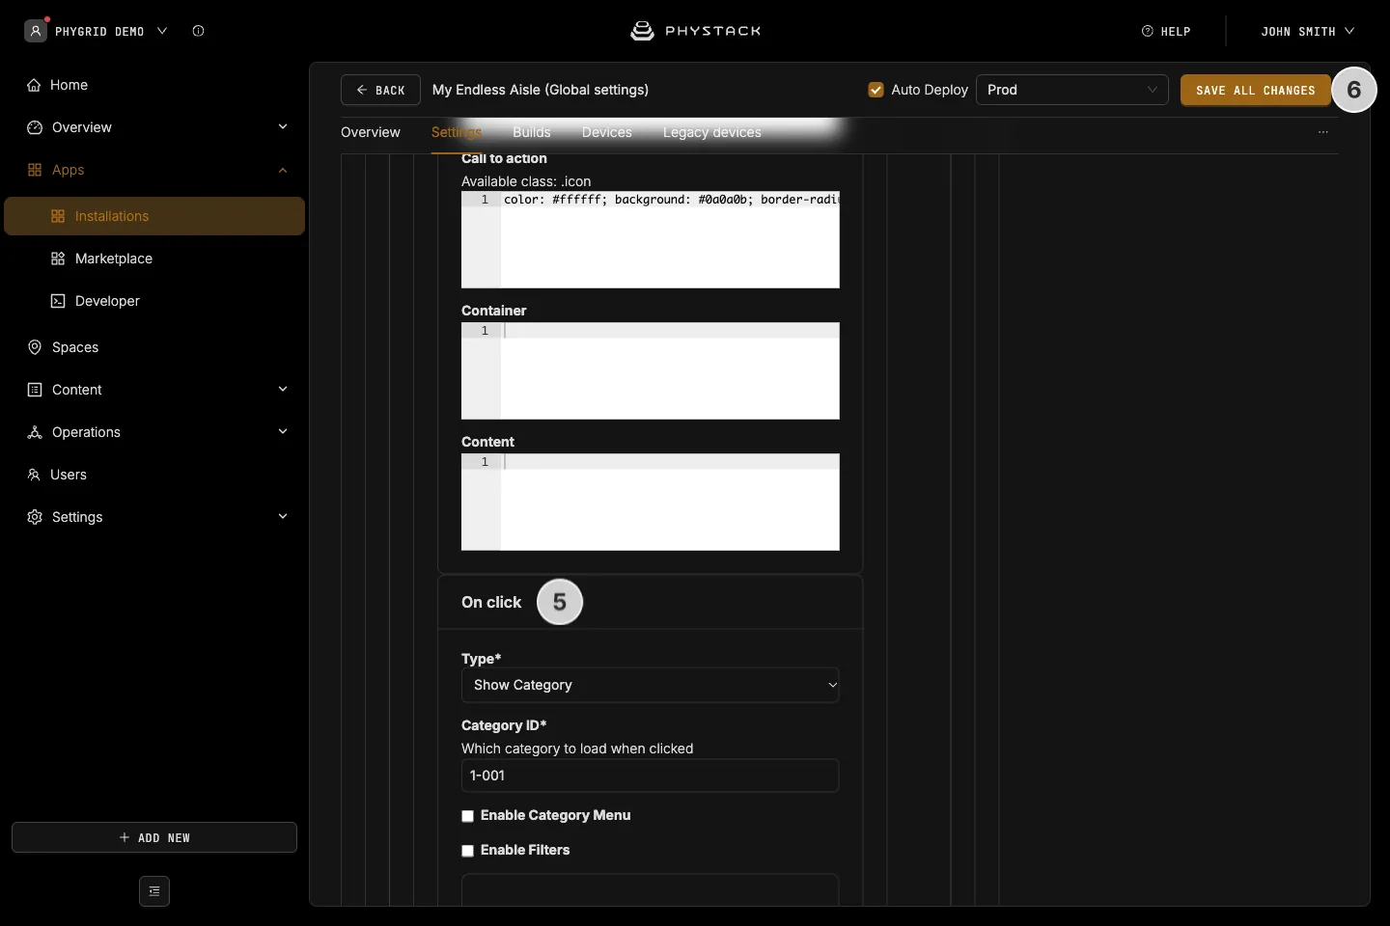The image size is (1390, 926).
Task: Switch to the Overview tab
Action: click(x=371, y=132)
